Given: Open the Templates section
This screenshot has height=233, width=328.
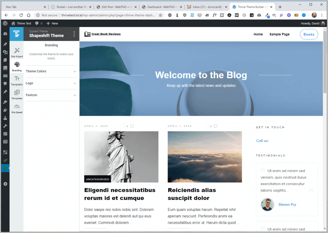Looking at the screenshot, I should tap(17, 94).
